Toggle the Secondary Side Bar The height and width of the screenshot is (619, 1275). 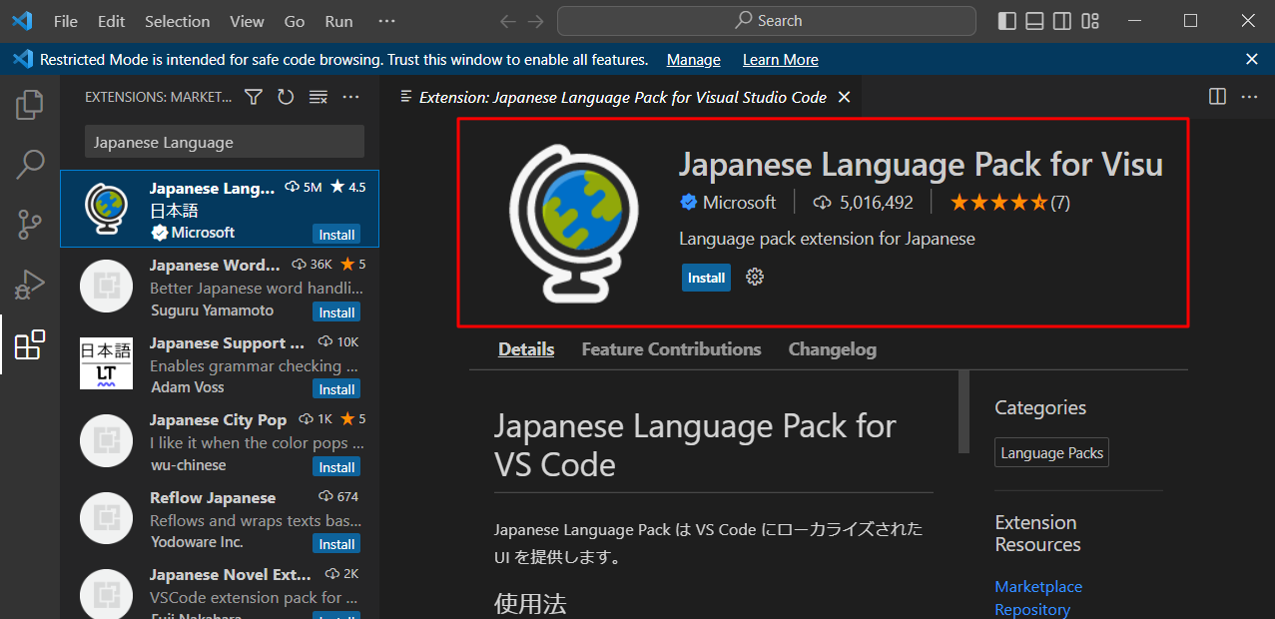coord(1061,20)
